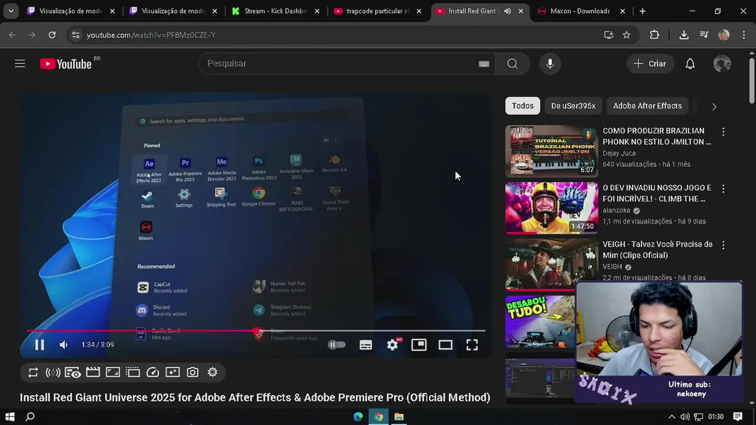The image size is (756, 425).
Task: Open the account avatar menu
Action: tap(722, 64)
